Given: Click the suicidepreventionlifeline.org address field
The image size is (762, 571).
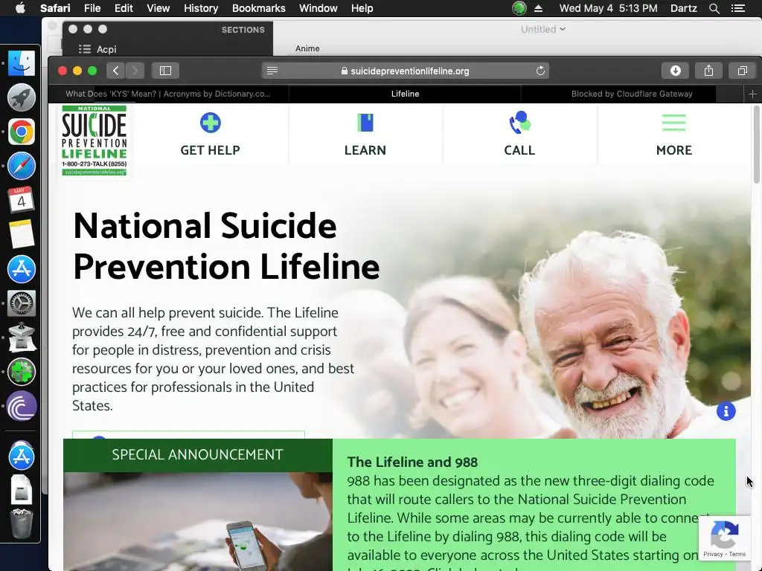Looking at the screenshot, I should click(x=406, y=71).
